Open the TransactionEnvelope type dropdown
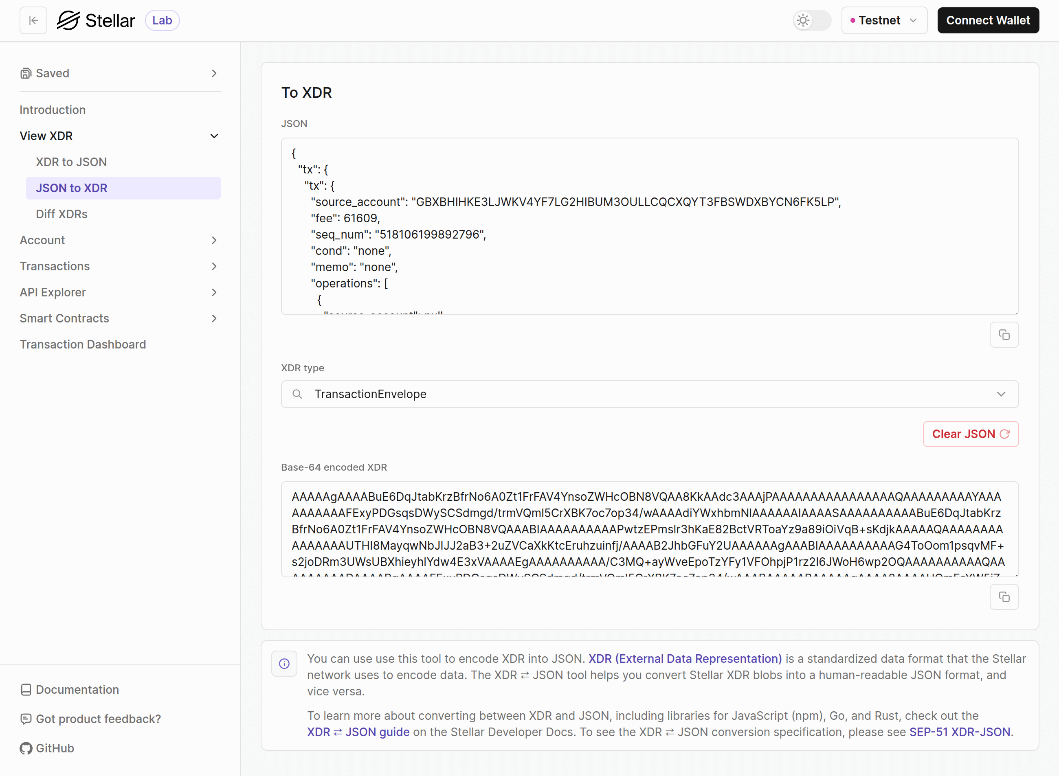 [x=1001, y=394]
